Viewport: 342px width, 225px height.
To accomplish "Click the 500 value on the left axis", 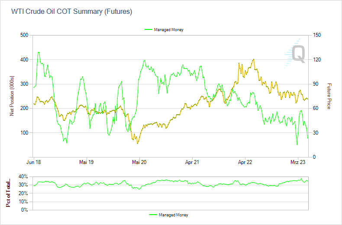I will [x=24, y=35].
